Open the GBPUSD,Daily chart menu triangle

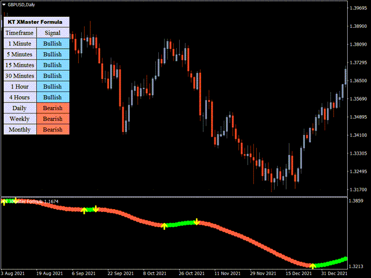click(4, 5)
